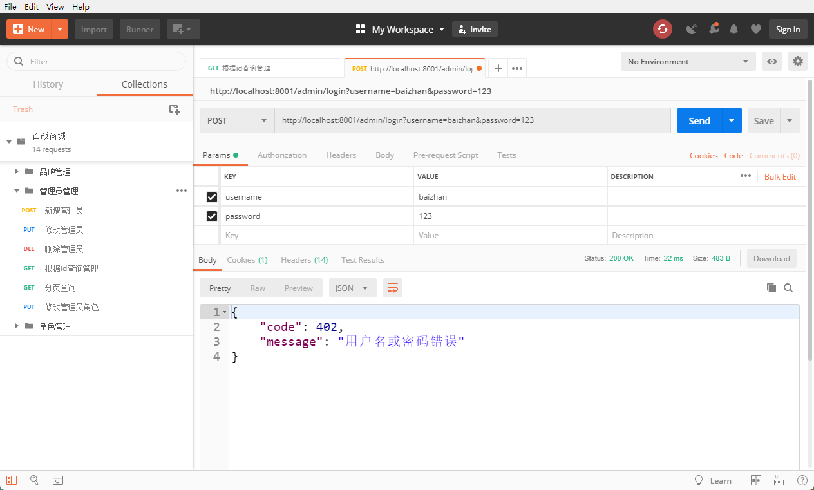
Task: Click Bulk Edit link
Action: pyautogui.click(x=780, y=176)
